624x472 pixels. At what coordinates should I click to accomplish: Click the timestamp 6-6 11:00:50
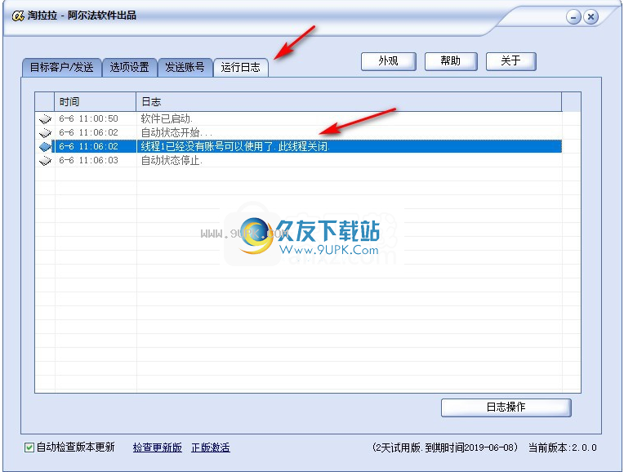[x=88, y=118]
